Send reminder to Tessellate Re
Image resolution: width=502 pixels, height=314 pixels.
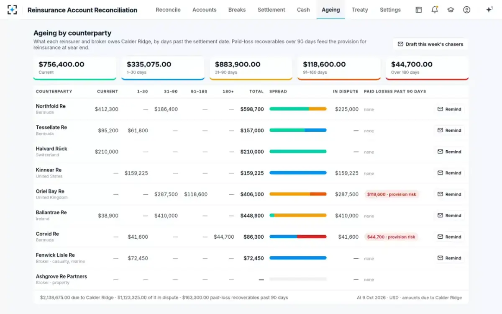point(449,130)
